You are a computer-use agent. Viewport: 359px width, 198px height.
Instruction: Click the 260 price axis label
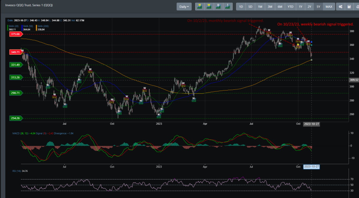pyautogui.click(x=352, y=114)
